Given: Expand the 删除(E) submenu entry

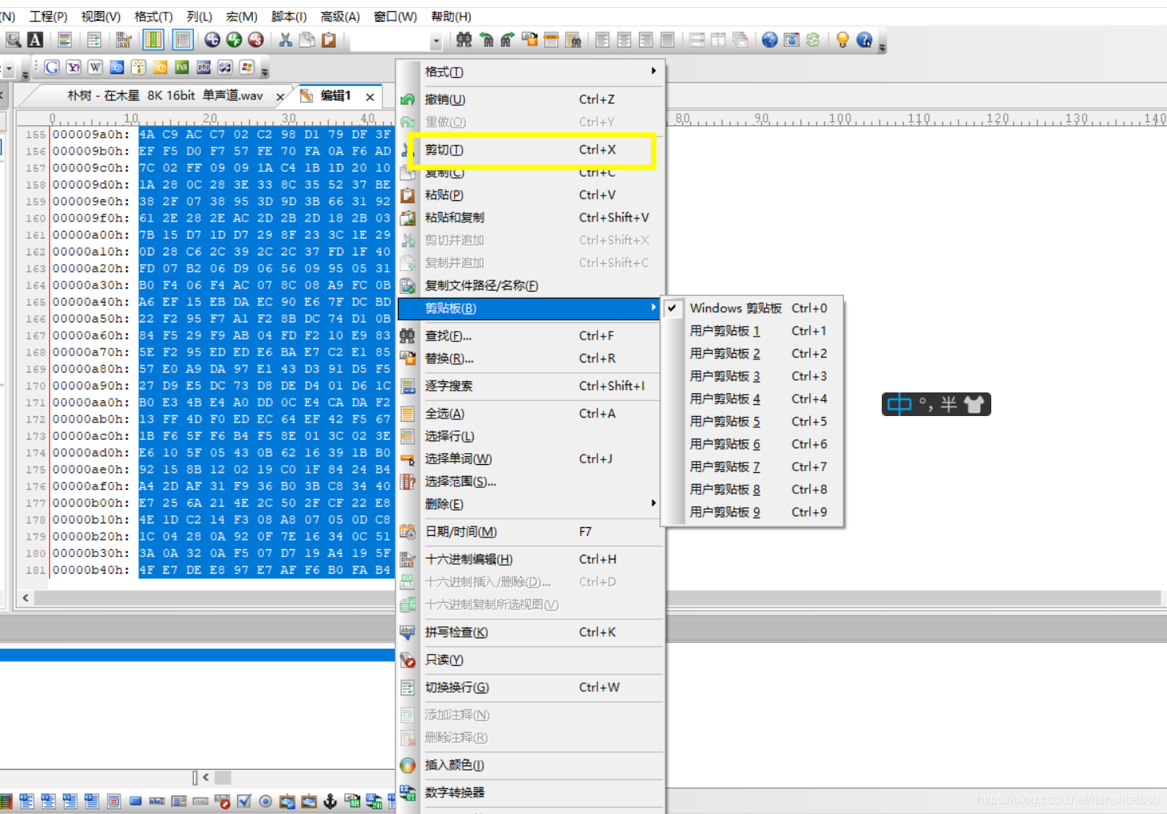Looking at the screenshot, I should [530, 504].
